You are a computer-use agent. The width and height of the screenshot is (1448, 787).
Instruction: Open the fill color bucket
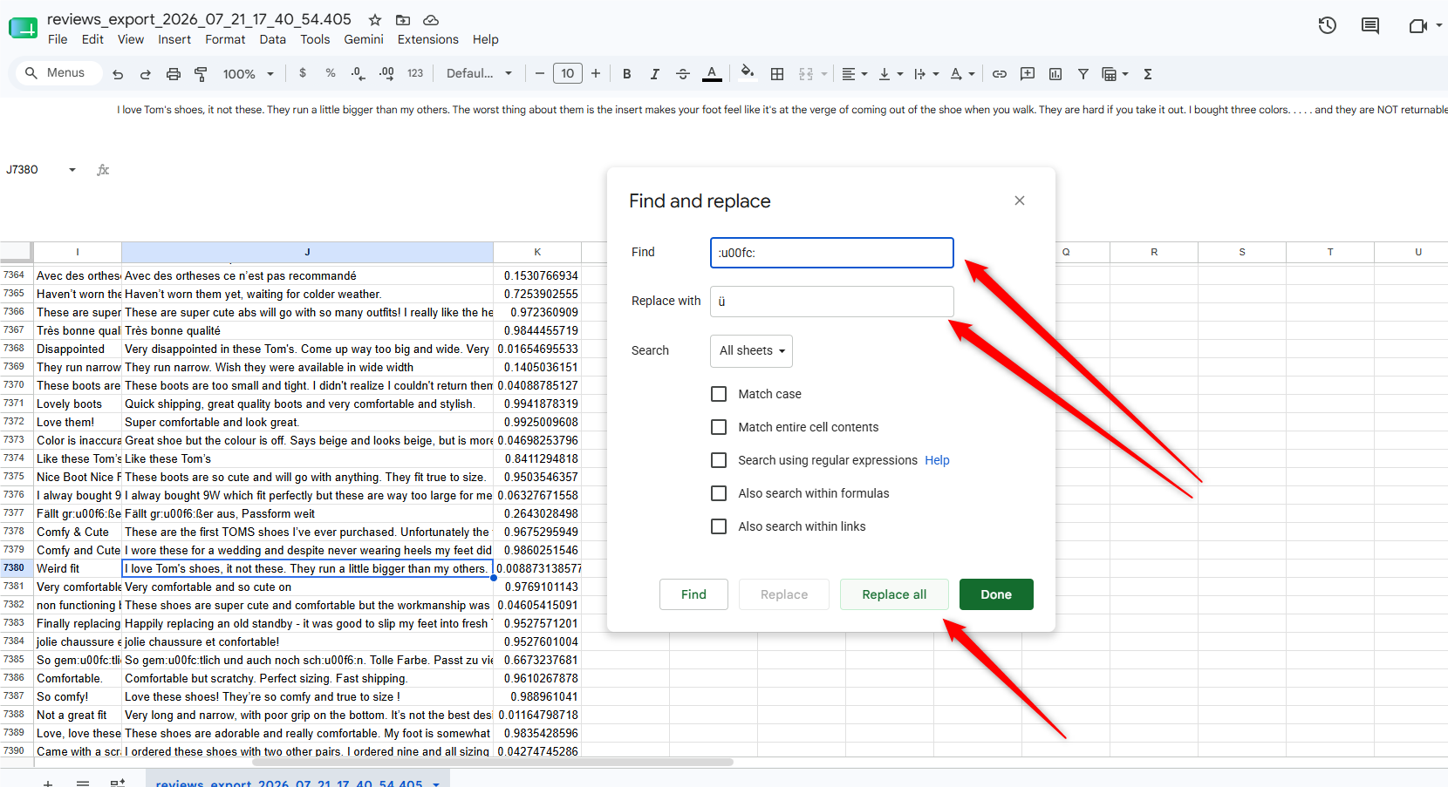pyautogui.click(x=747, y=73)
